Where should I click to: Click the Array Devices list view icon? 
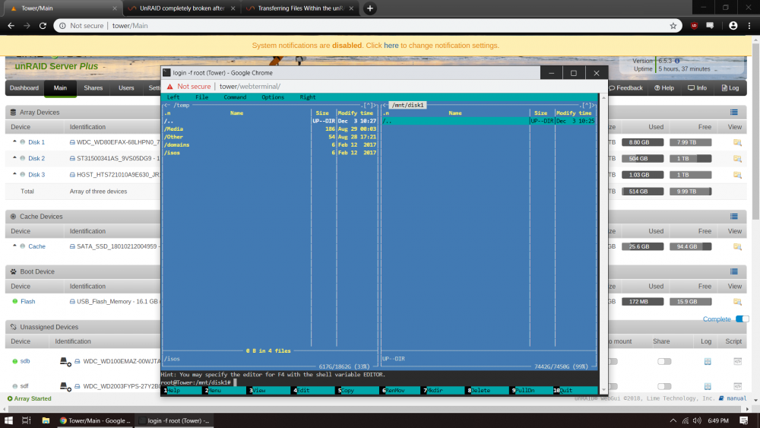[734, 113]
